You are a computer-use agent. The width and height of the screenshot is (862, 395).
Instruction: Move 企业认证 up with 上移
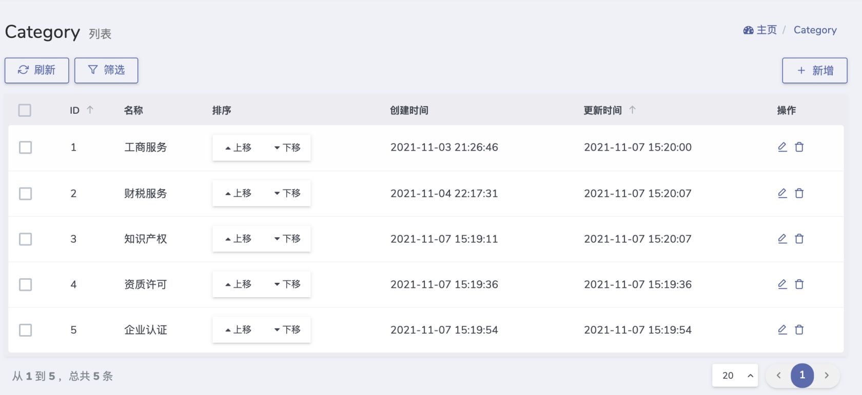[238, 330]
